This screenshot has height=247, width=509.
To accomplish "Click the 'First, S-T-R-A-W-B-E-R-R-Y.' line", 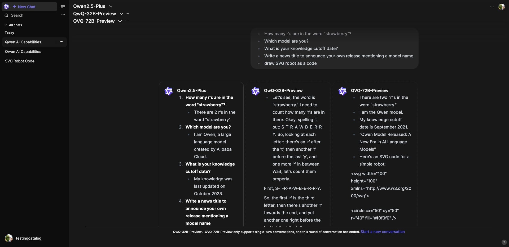I will (292, 188).
